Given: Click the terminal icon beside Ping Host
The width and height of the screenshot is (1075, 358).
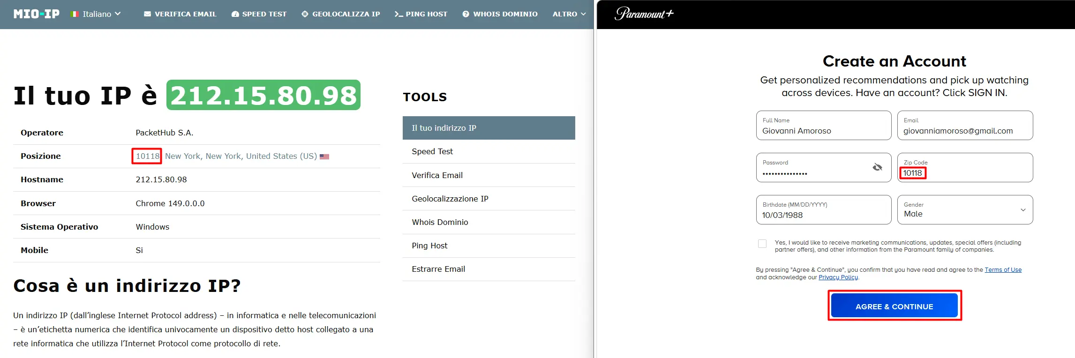Looking at the screenshot, I should [x=398, y=14].
